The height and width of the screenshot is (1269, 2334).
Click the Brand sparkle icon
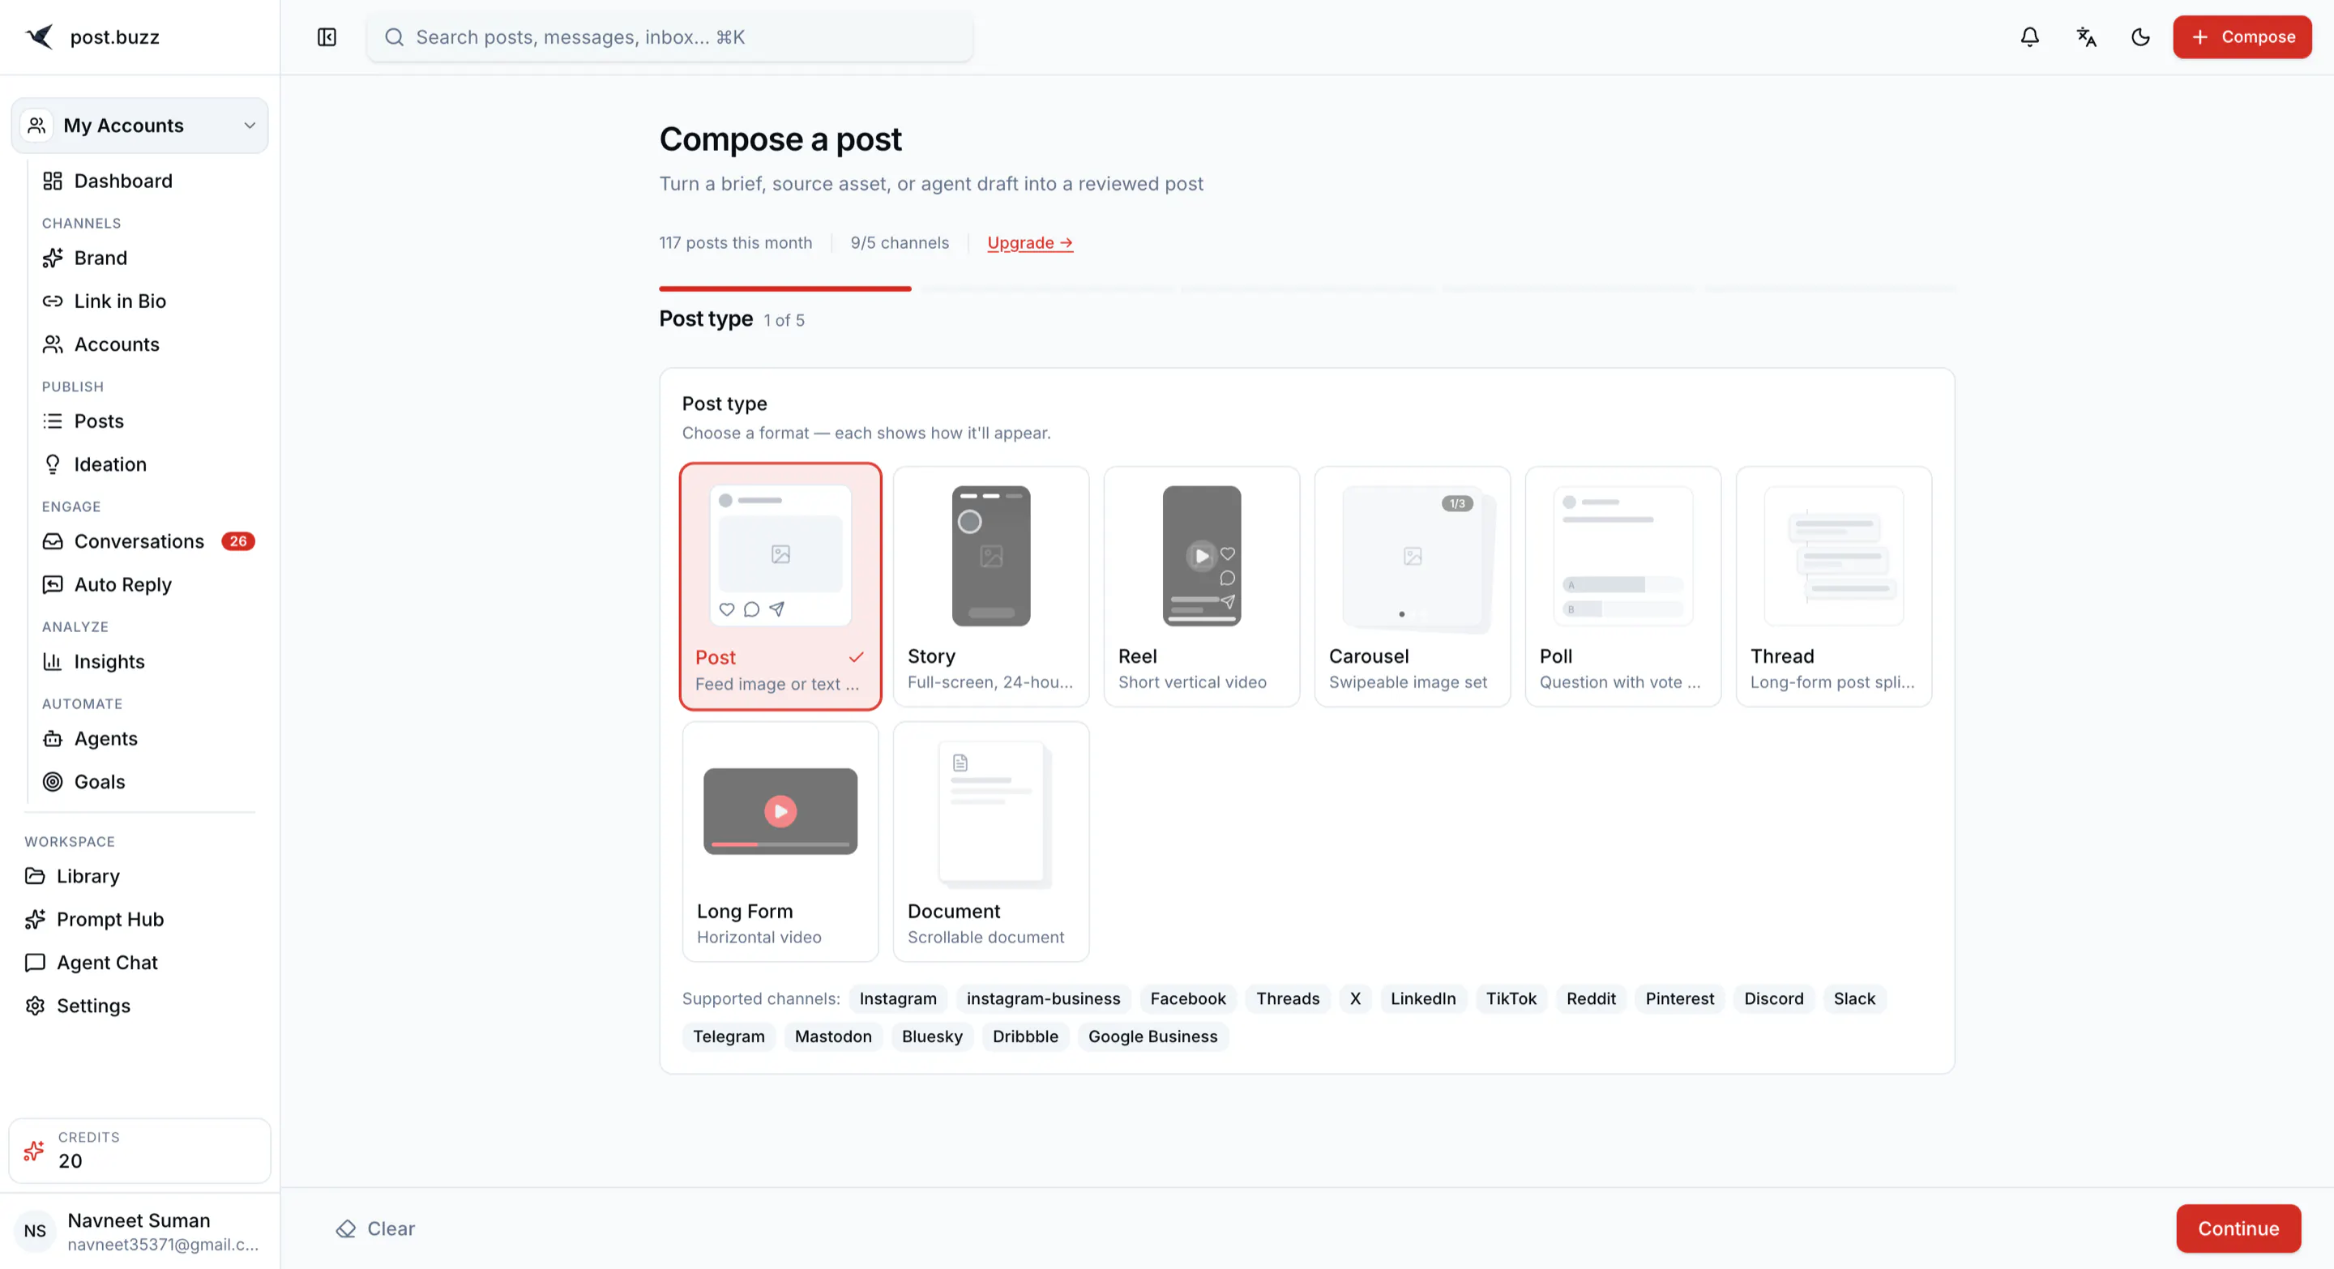click(x=53, y=258)
